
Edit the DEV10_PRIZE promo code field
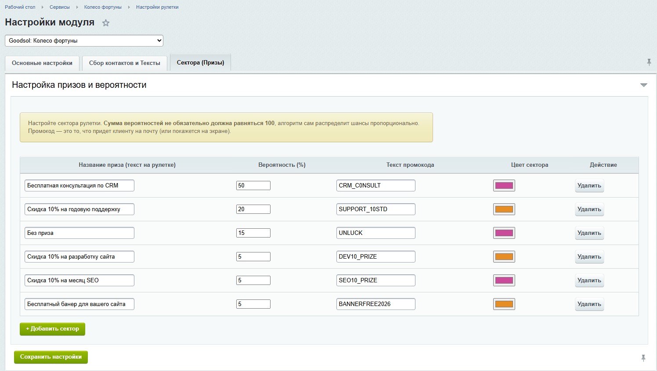pyautogui.click(x=376, y=257)
